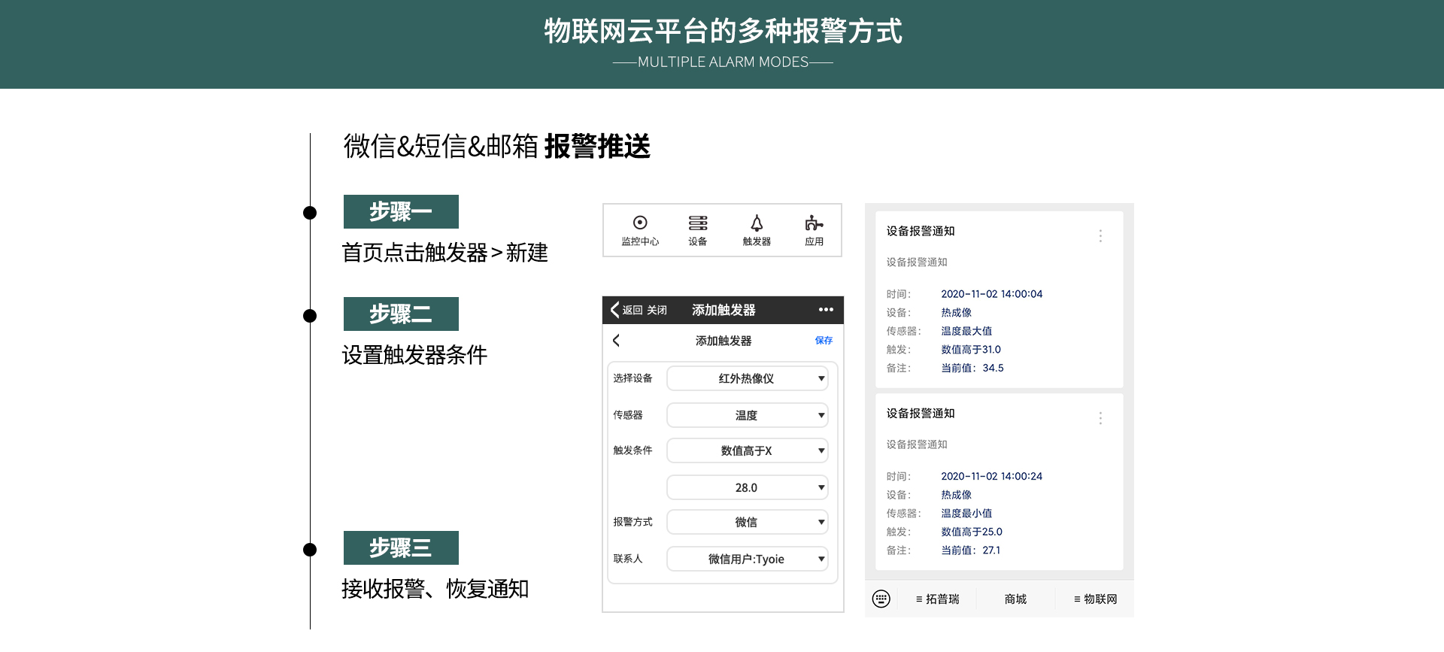Screen dimensions: 1444x652
Task: Open the threshold dropdown showing 28.0
Action: [x=747, y=487]
